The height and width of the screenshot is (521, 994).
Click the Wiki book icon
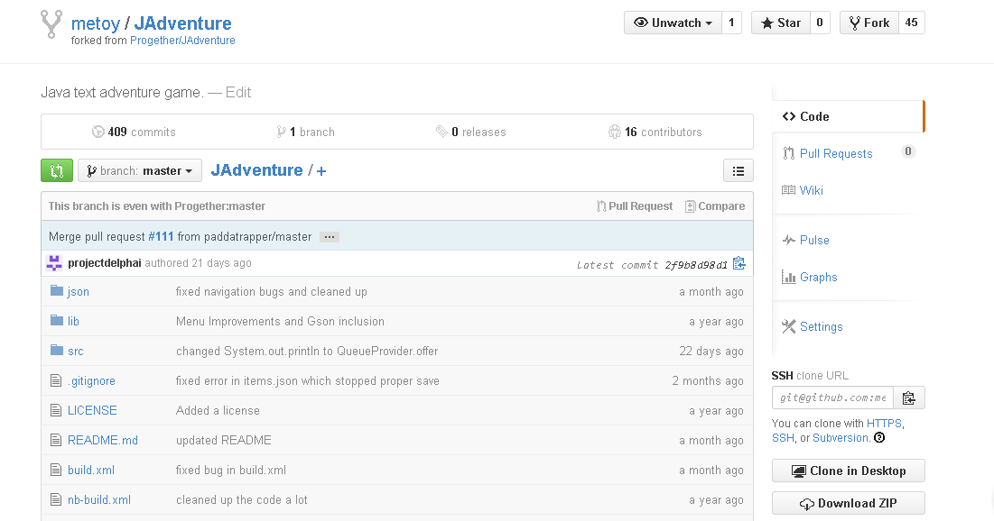[x=788, y=190]
